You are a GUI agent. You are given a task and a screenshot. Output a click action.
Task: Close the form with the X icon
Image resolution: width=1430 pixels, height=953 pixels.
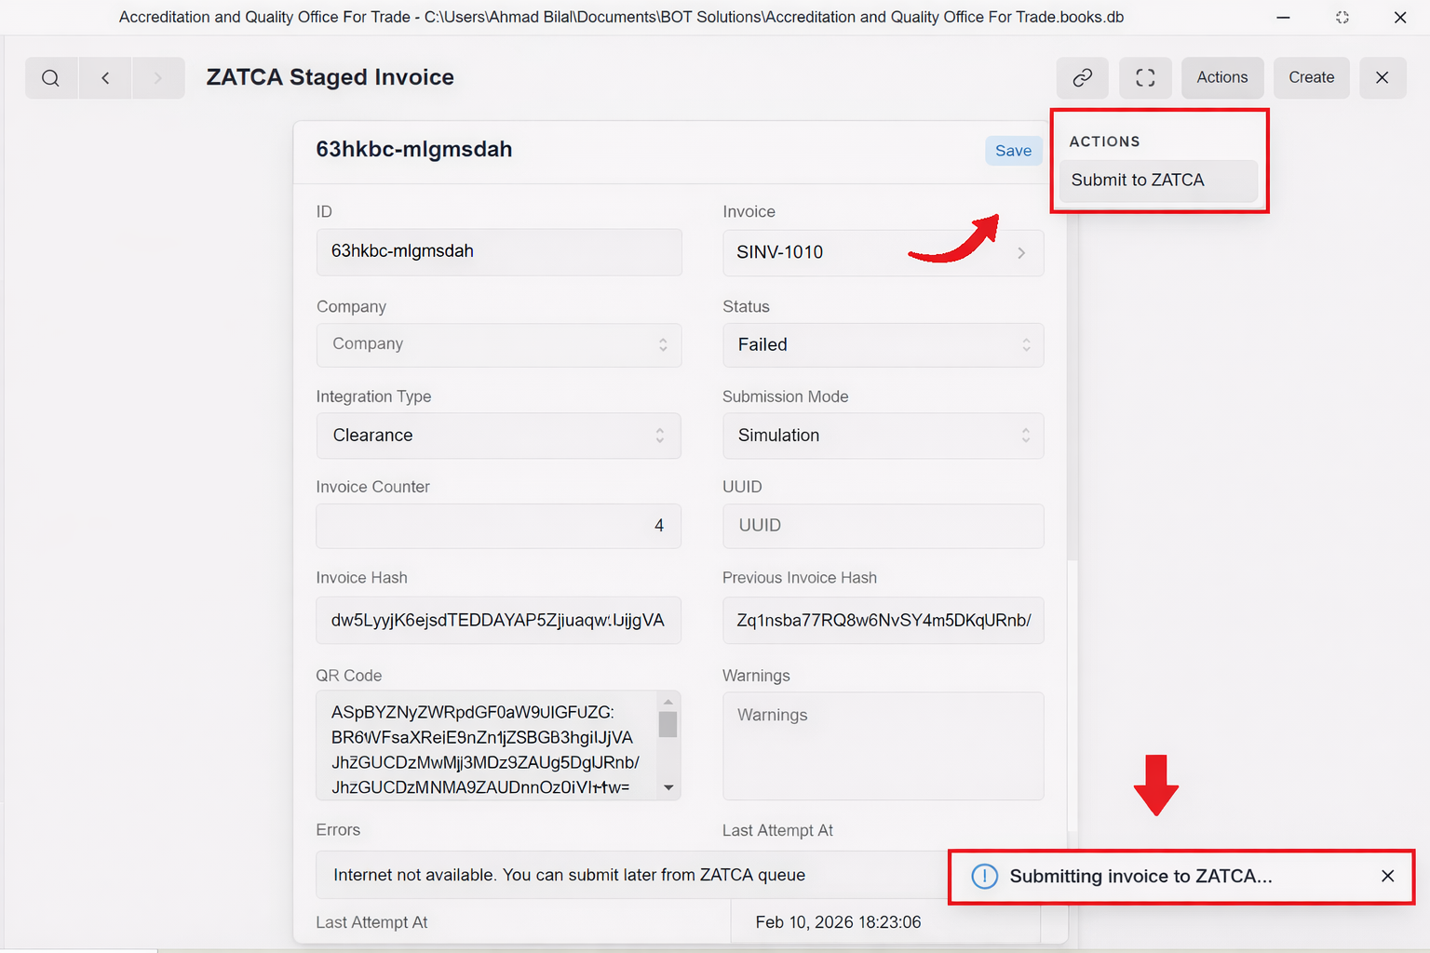pyautogui.click(x=1383, y=78)
